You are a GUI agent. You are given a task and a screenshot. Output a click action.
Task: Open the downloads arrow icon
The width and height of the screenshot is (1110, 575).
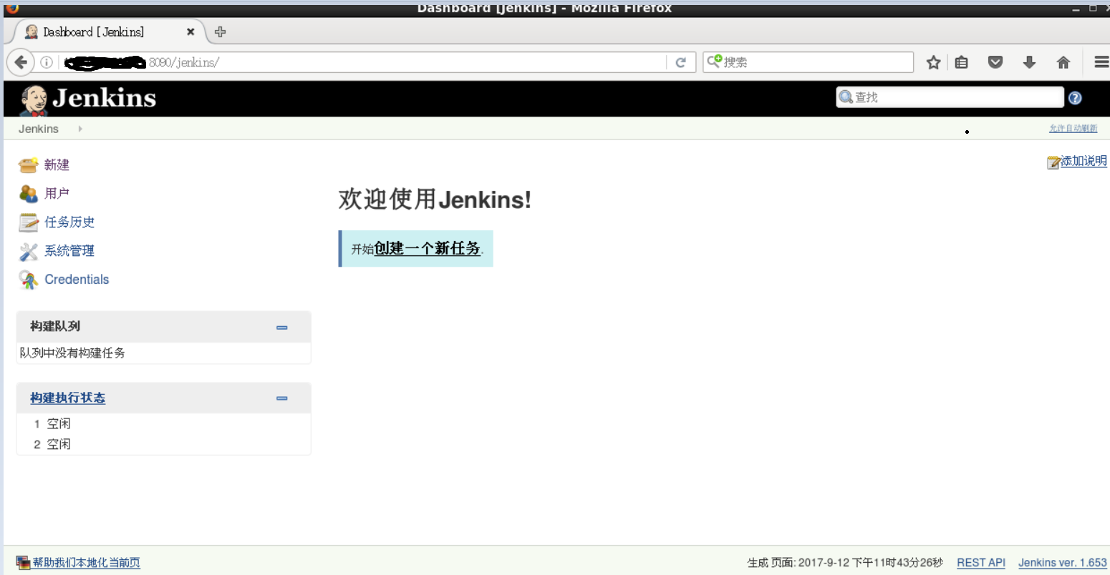point(1029,62)
